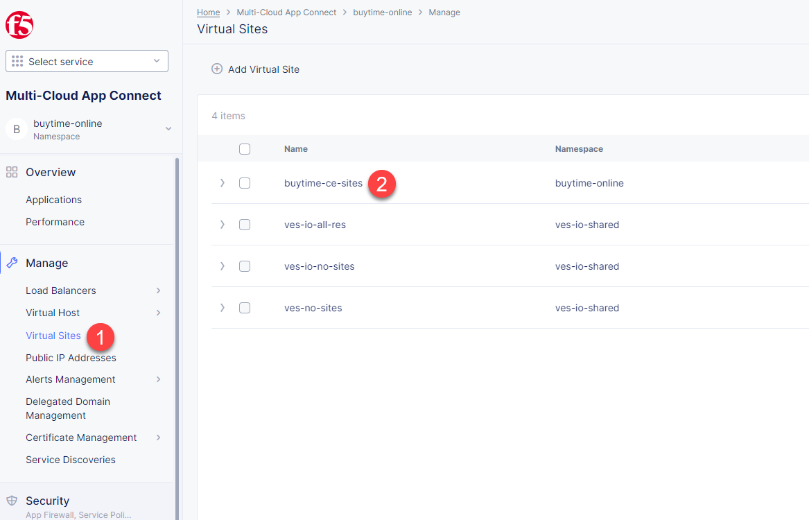The height and width of the screenshot is (520, 809).
Task: Open the Select service dropdown
Action: coord(87,61)
